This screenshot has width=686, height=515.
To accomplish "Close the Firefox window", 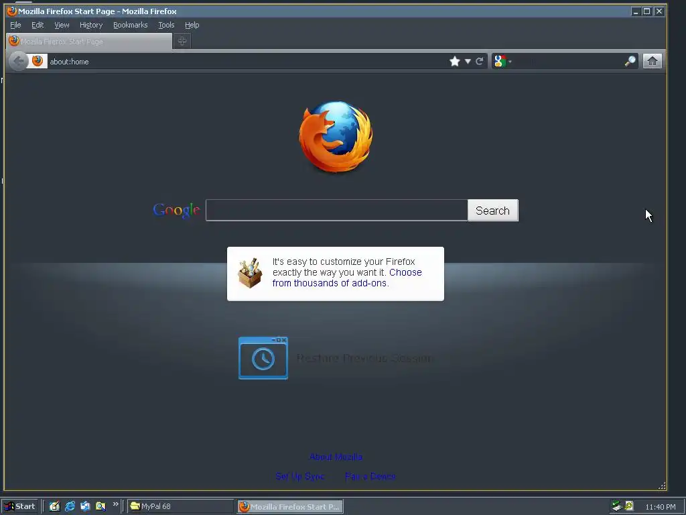I will pos(659,11).
